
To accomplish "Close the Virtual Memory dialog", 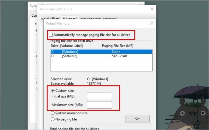I will point(152,23).
